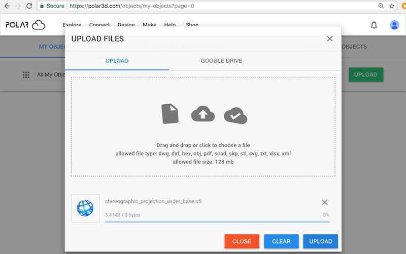Click the cloud checkmark icon

click(235, 116)
